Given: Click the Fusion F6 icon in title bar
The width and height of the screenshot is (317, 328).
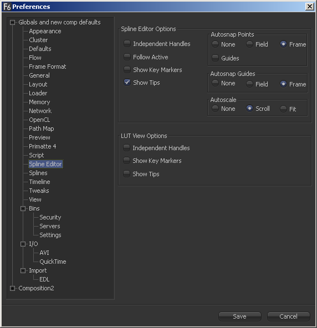Looking at the screenshot, I should pos(7,7).
